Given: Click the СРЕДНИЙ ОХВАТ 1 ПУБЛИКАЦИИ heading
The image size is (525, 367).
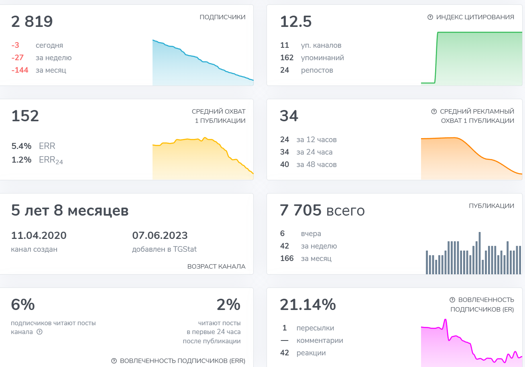Looking at the screenshot, I should [x=219, y=116].
